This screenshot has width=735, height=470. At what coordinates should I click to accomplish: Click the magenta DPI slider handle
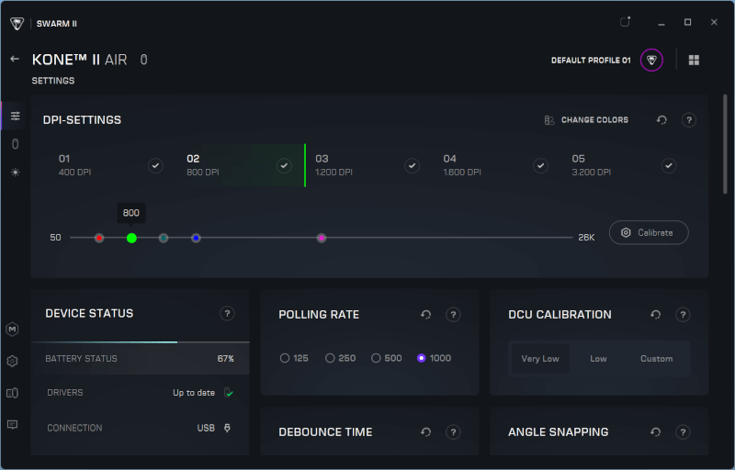click(x=321, y=238)
